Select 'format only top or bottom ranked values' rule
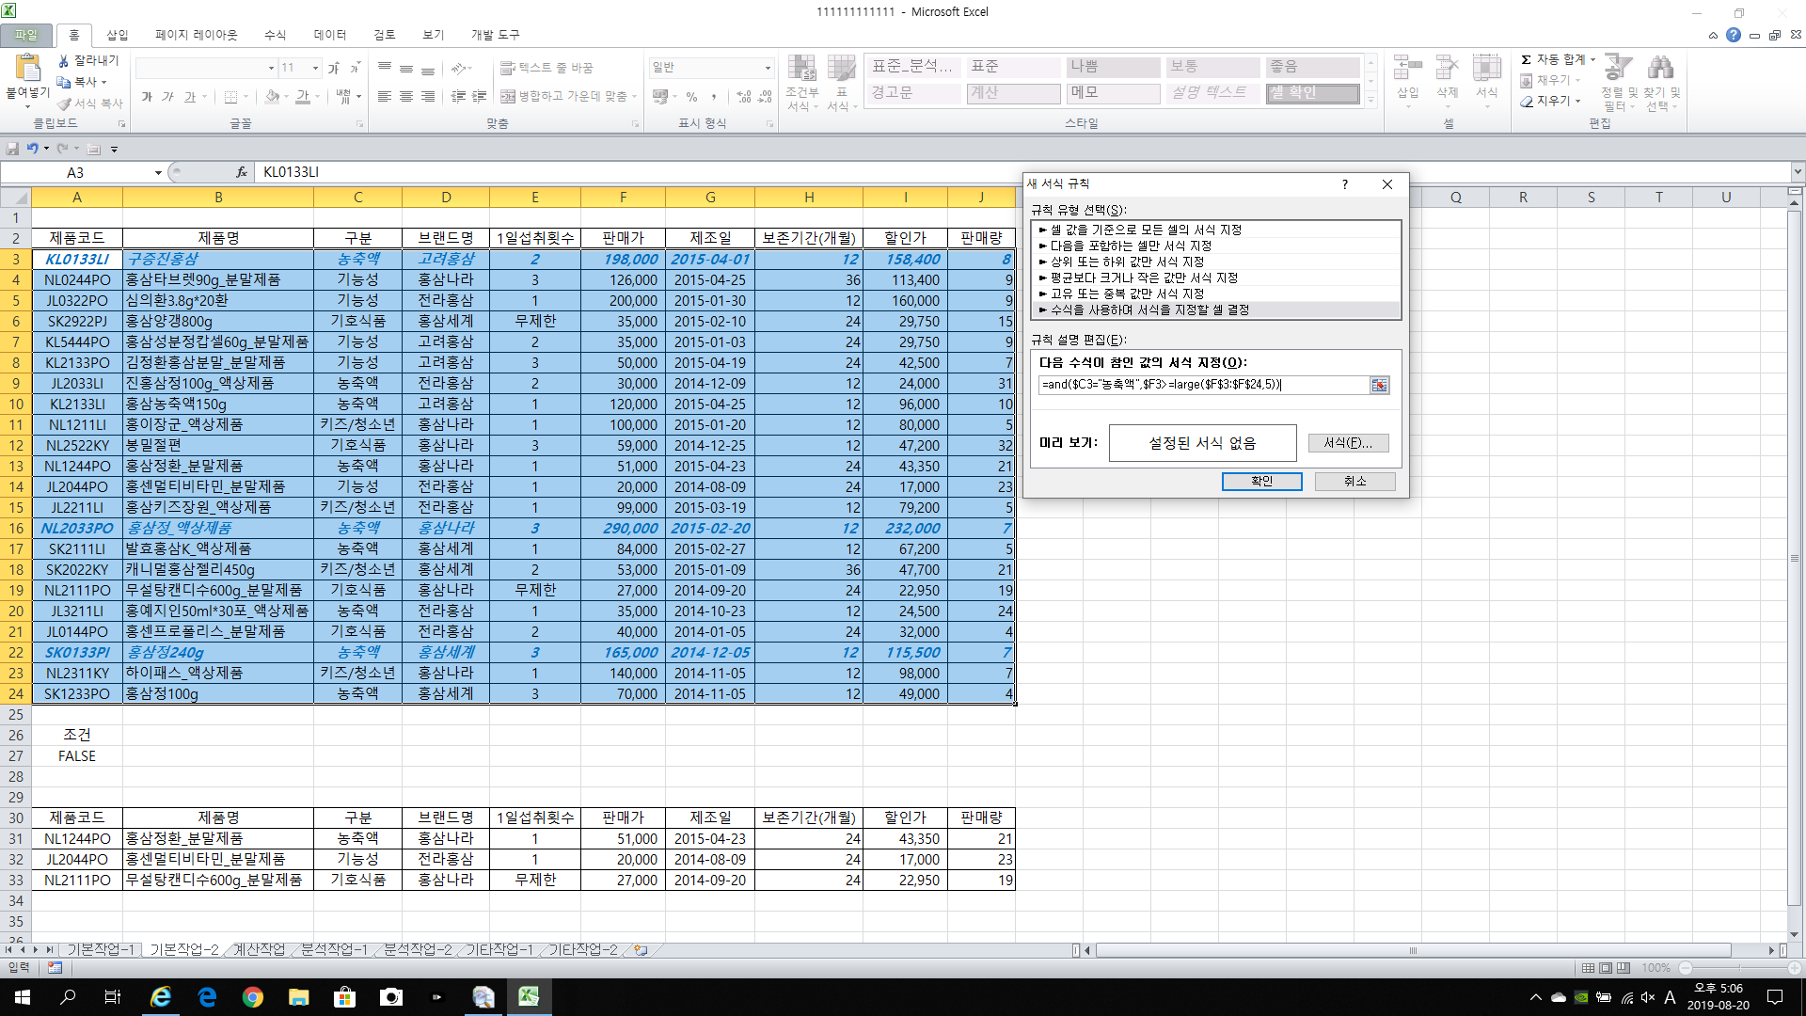Image resolution: width=1806 pixels, height=1016 pixels. pyautogui.click(x=1126, y=262)
